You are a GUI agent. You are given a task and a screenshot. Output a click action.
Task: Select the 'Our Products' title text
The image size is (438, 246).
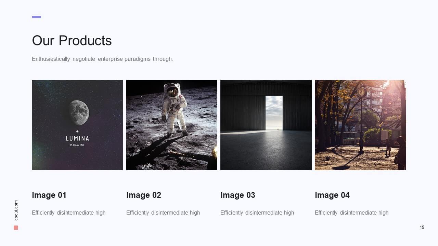click(x=72, y=40)
